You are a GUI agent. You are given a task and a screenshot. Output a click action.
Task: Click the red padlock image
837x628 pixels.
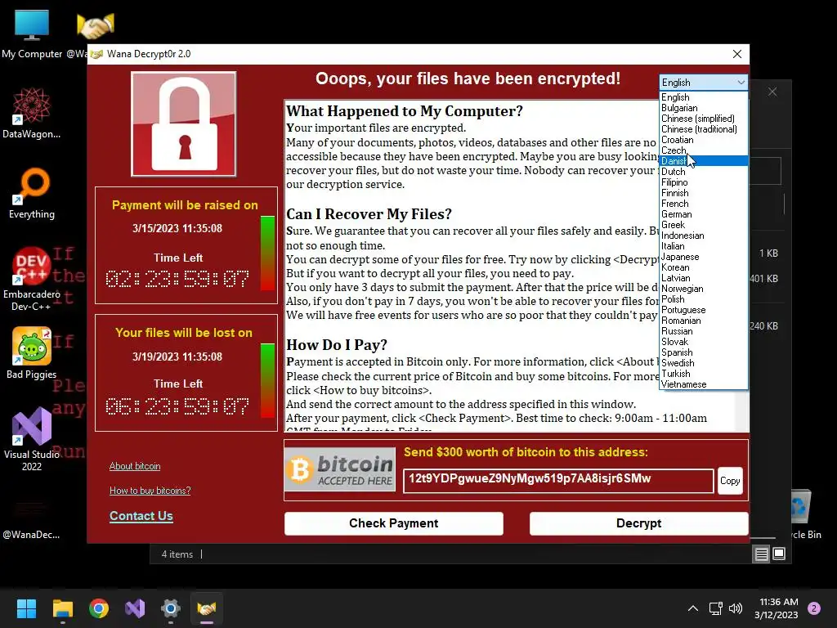click(184, 124)
